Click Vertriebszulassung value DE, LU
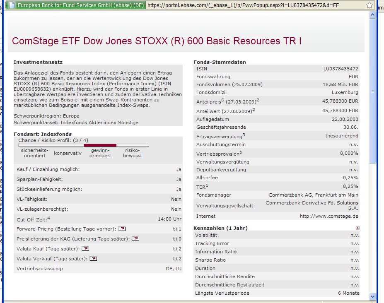This screenshot has height=303, width=384. (174, 269)
